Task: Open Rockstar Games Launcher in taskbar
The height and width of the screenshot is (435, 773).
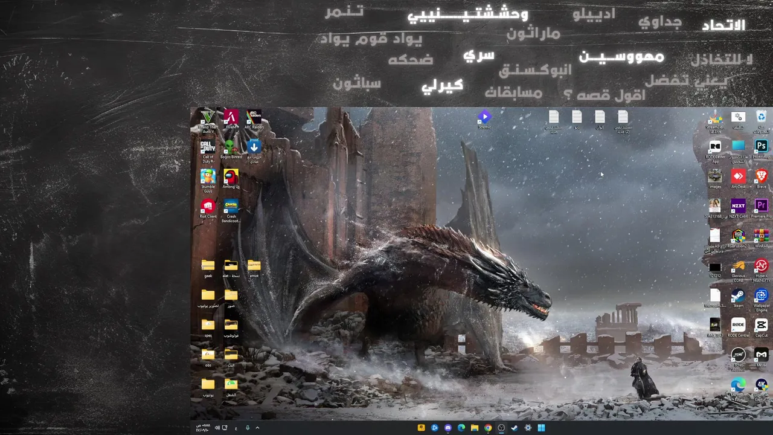Action: coord(421,428)
